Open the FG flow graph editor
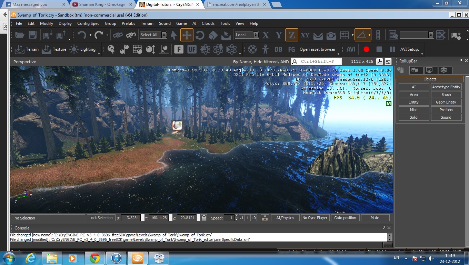This screenshot has width=469, height=265. click(x=291, y=49)
